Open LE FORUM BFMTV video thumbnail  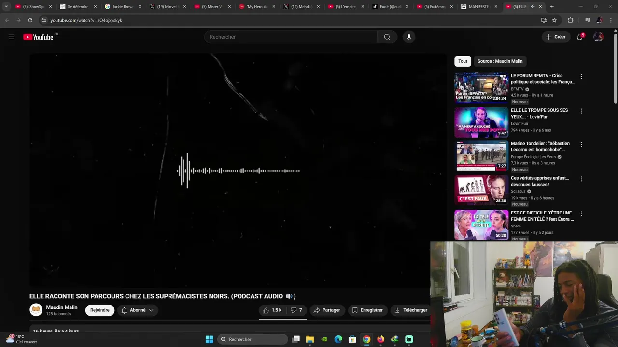(x=481, y=87)
